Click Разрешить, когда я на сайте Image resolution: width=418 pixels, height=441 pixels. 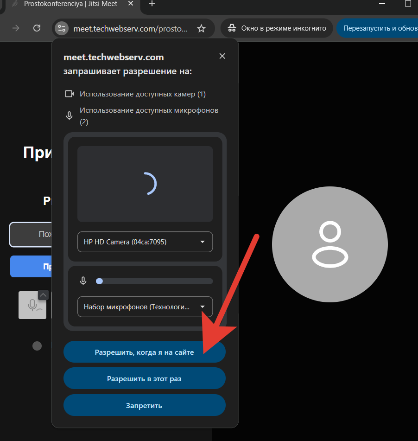pyautogui.click(x=144, y=352)
